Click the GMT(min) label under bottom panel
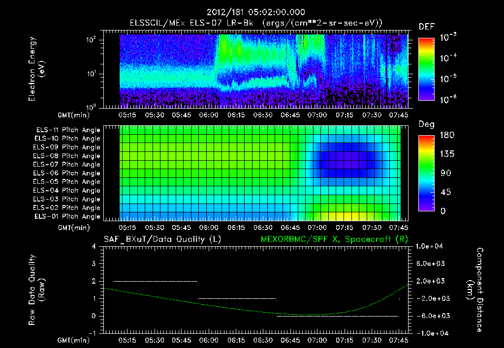Screen dimensions: 504x348 pyautogui.click(x=74, y=340)
